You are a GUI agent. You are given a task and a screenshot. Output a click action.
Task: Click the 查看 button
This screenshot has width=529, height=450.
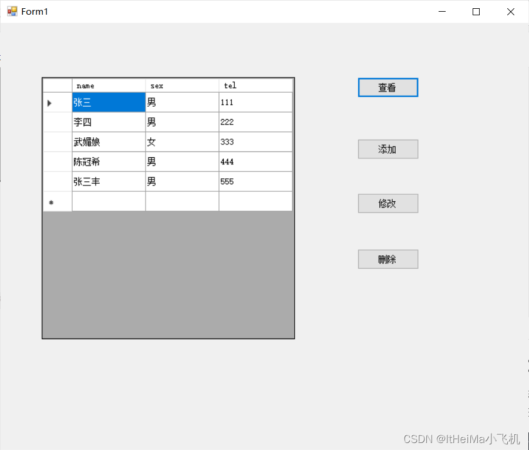tap(388, 87)
